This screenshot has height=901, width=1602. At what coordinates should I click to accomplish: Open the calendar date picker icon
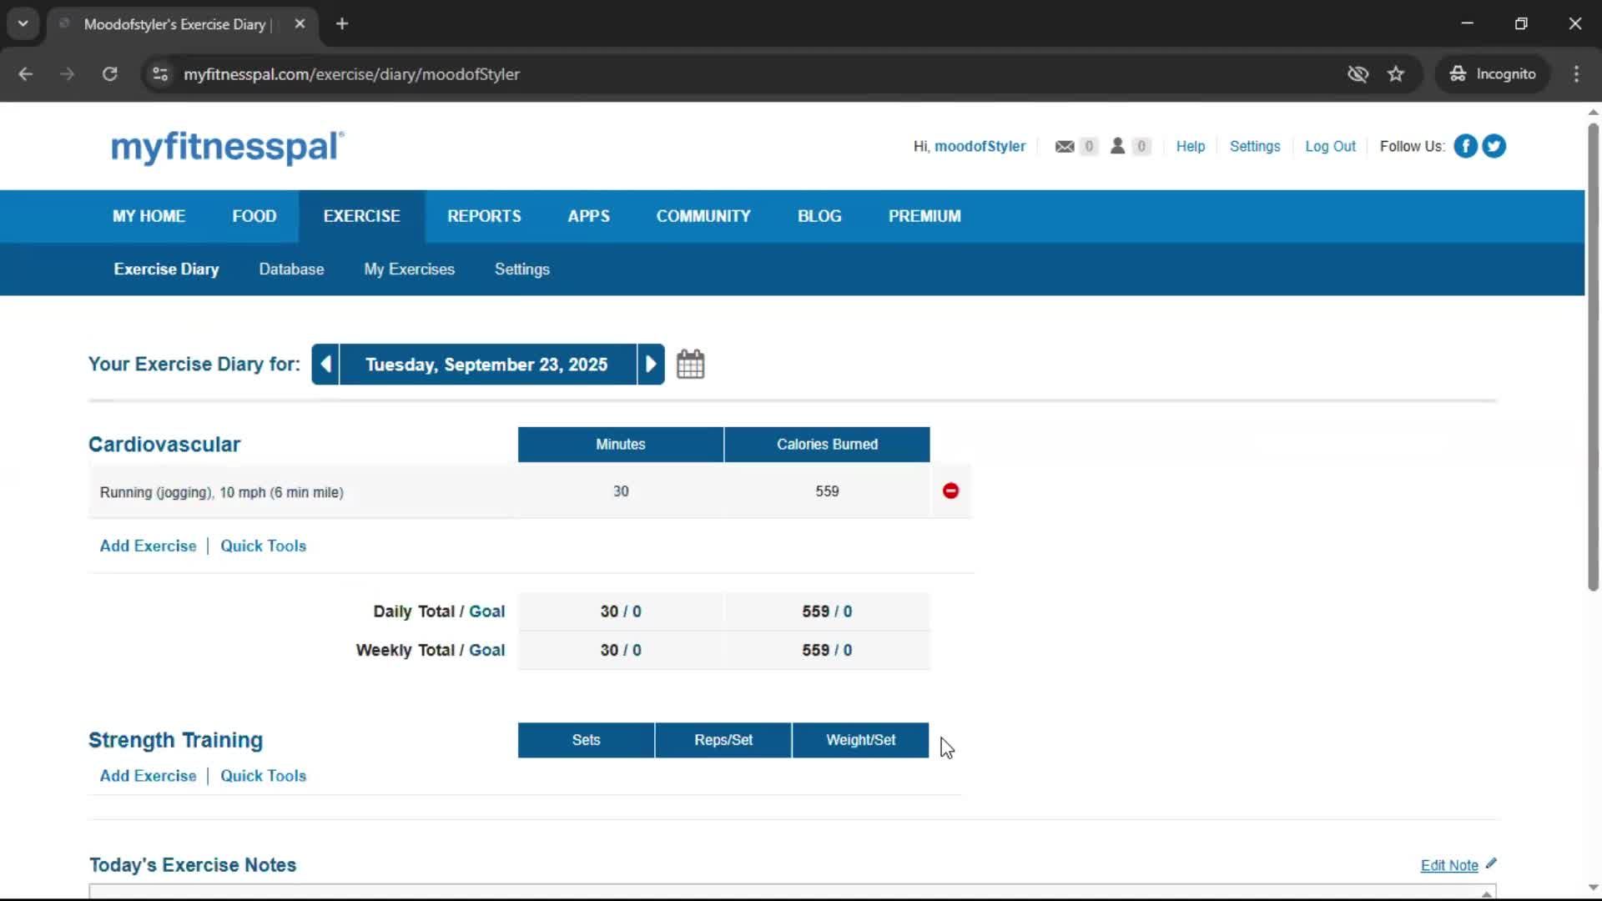[690, 365]
